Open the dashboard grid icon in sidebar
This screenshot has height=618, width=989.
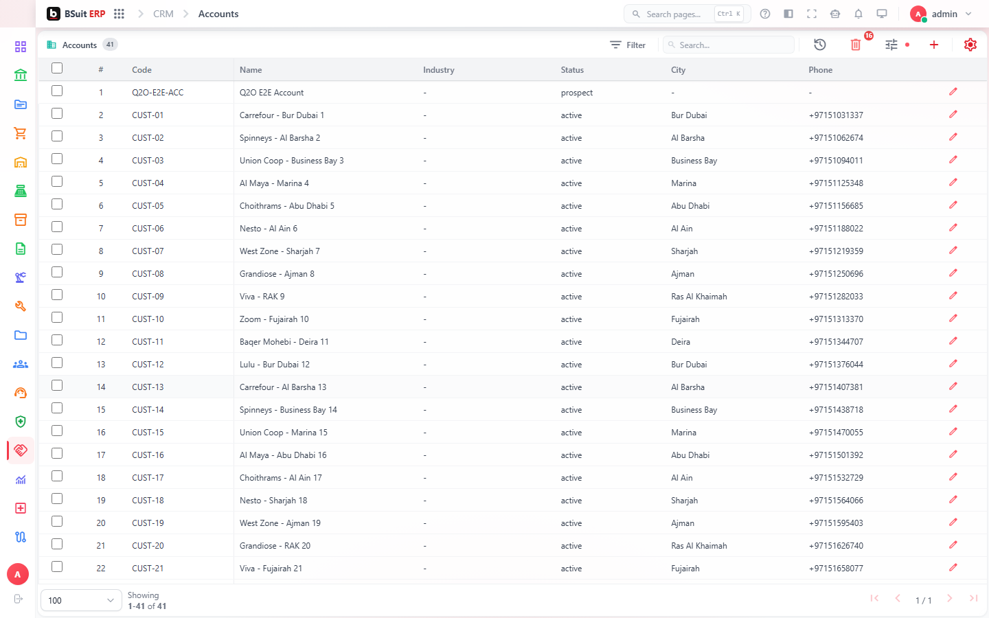pyautogui.click(x=21, y=47)
